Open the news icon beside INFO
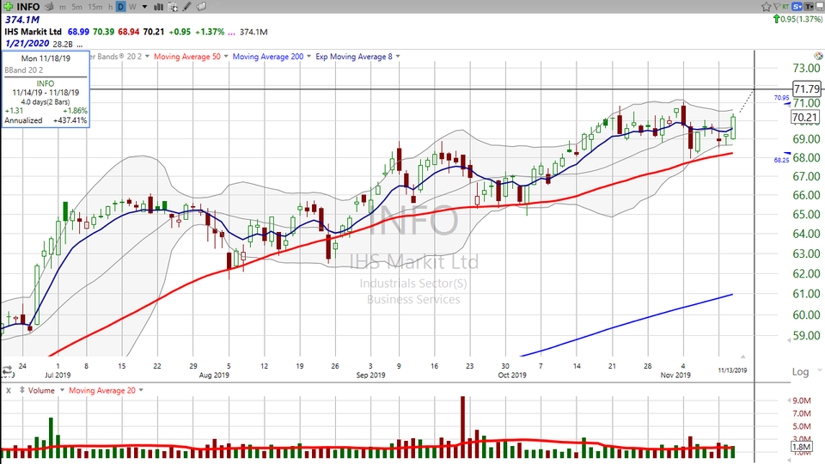 pos(49,7)
